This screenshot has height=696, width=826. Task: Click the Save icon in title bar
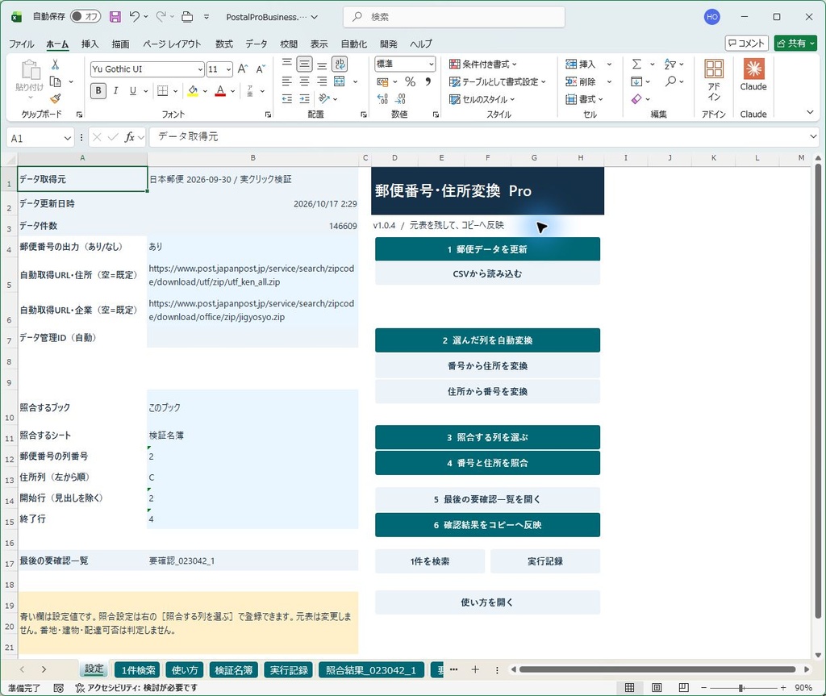coord(115,17)
